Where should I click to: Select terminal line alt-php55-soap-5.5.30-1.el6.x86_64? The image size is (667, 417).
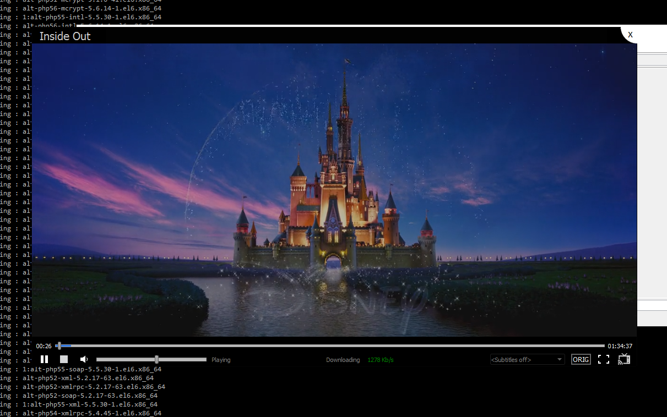92,369
